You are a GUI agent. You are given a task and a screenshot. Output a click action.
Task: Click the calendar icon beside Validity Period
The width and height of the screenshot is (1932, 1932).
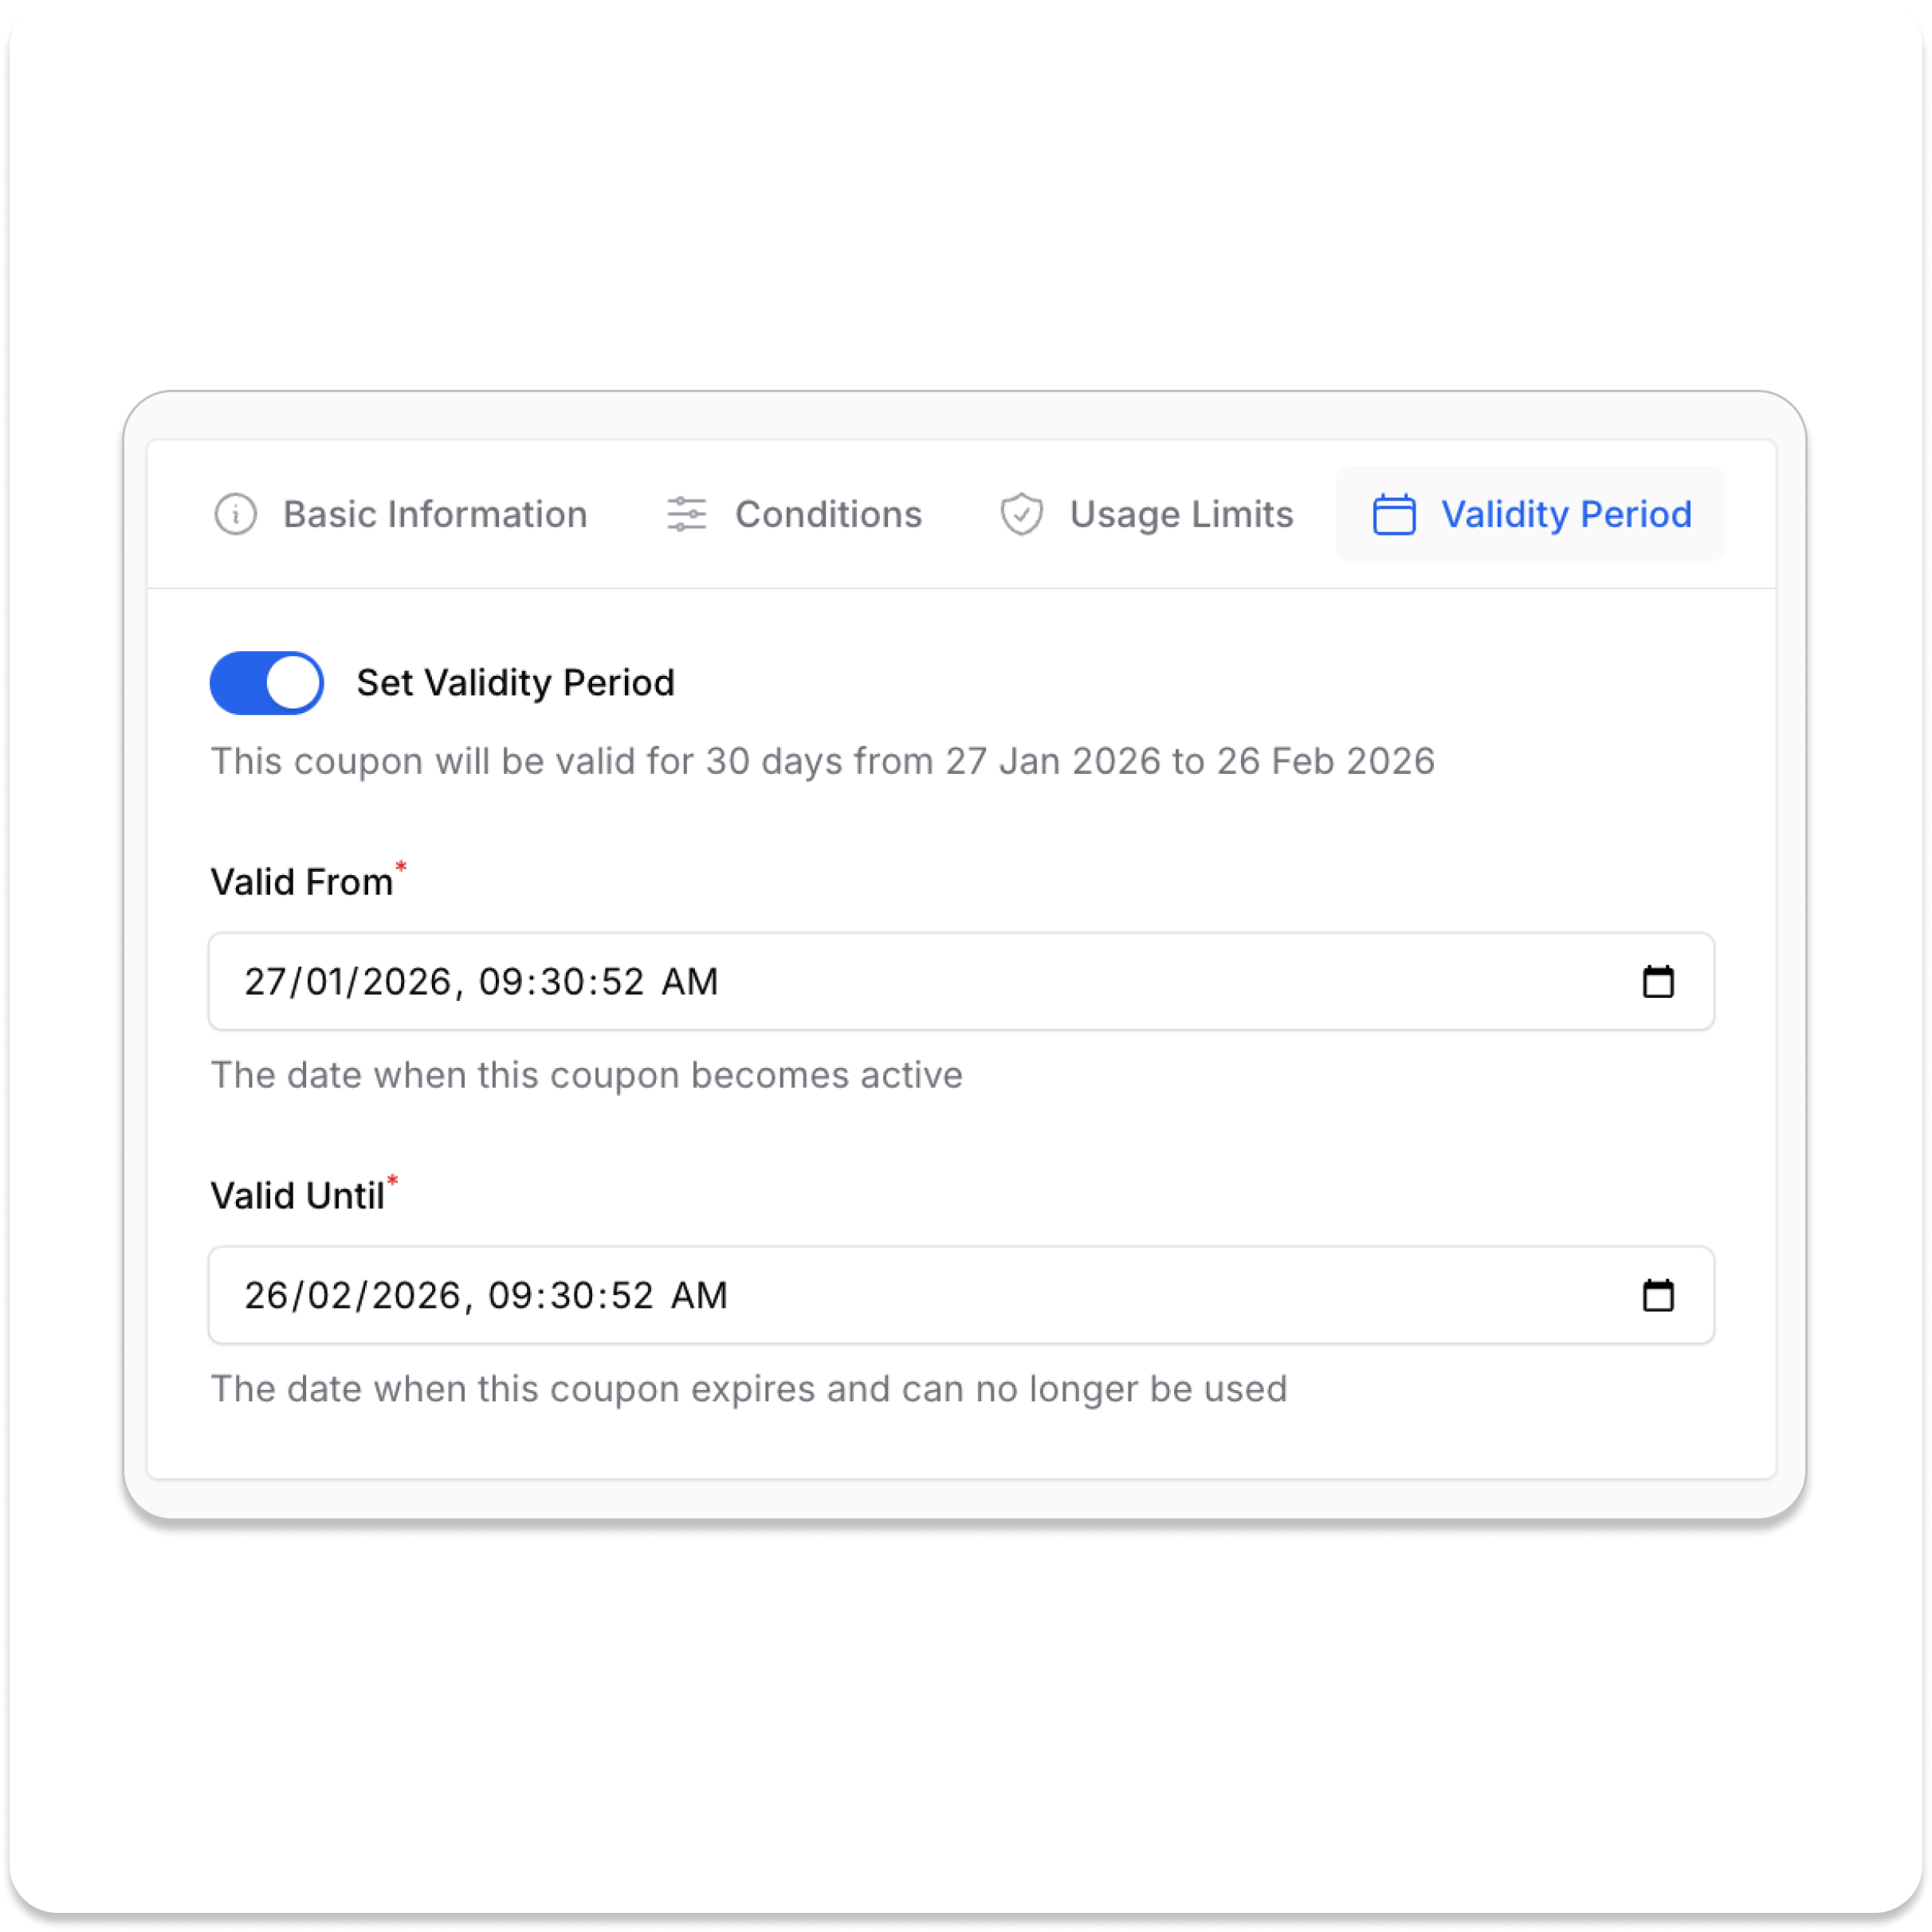point(1394,514)
